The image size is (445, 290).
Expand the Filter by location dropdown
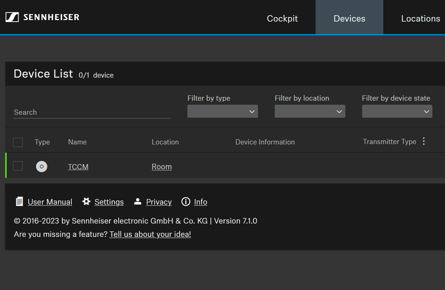tap(310, 111)
